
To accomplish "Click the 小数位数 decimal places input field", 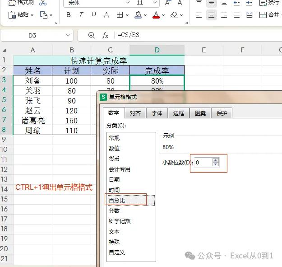I will (203, 162).
